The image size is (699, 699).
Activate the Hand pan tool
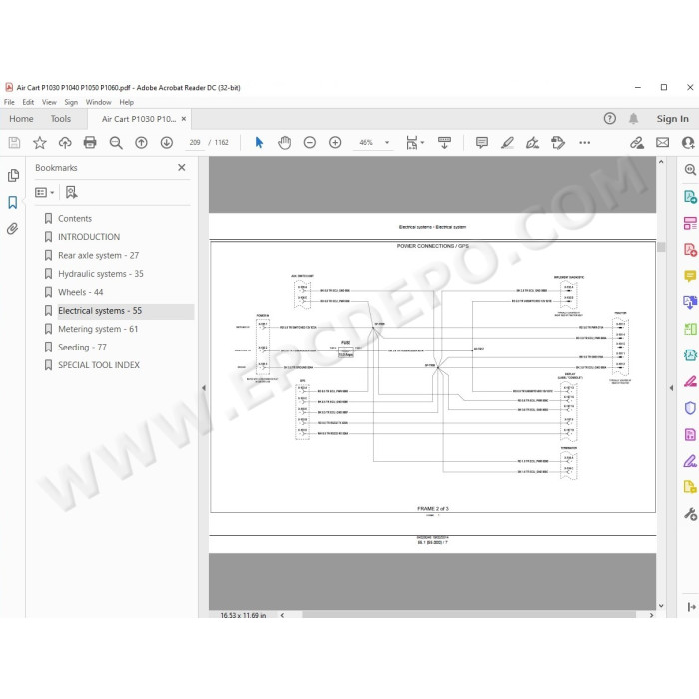(x=284, y=142)
